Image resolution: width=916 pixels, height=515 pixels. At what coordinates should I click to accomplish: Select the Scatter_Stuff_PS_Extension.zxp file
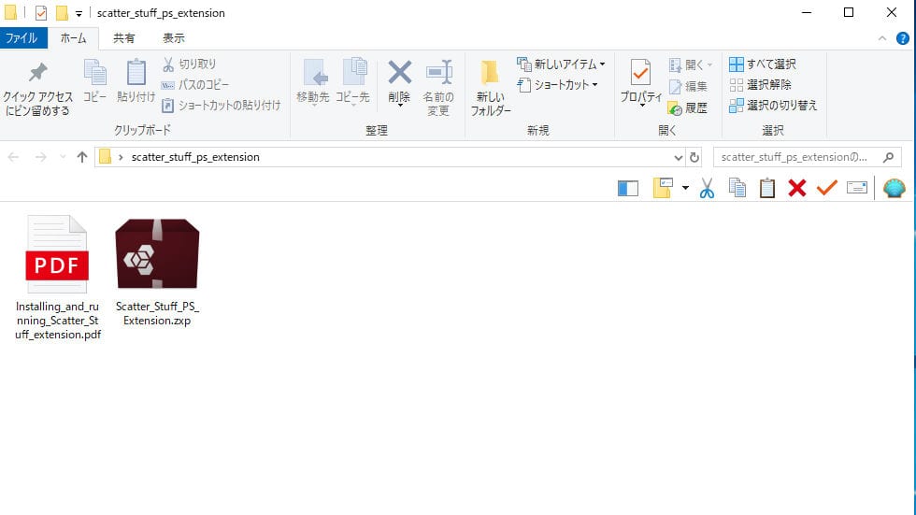coord(157,272)
